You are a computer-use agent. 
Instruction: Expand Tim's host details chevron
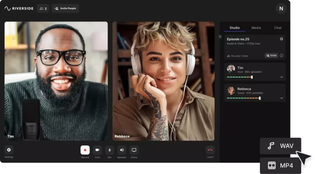(x=281, y=77)
